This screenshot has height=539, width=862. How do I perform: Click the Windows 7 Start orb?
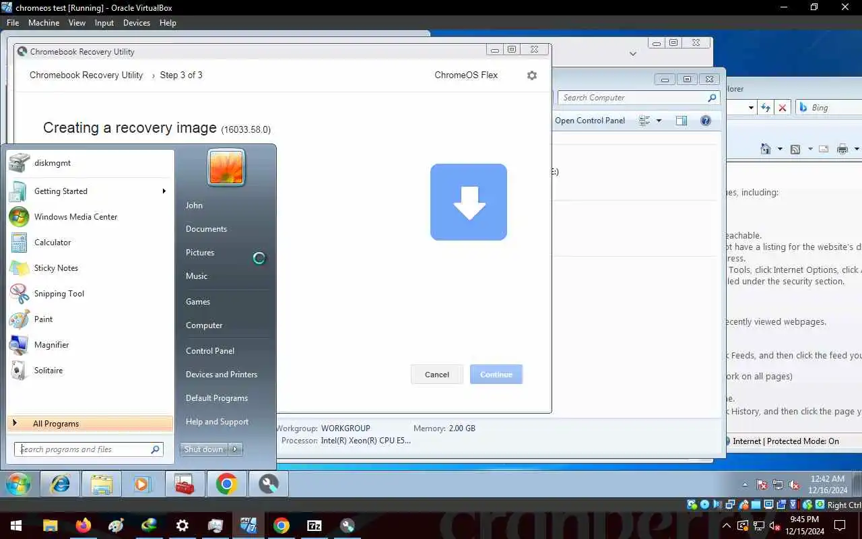(x=18, y=484)
